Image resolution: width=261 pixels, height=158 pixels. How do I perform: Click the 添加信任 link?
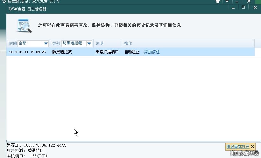[x=152, y=52]
